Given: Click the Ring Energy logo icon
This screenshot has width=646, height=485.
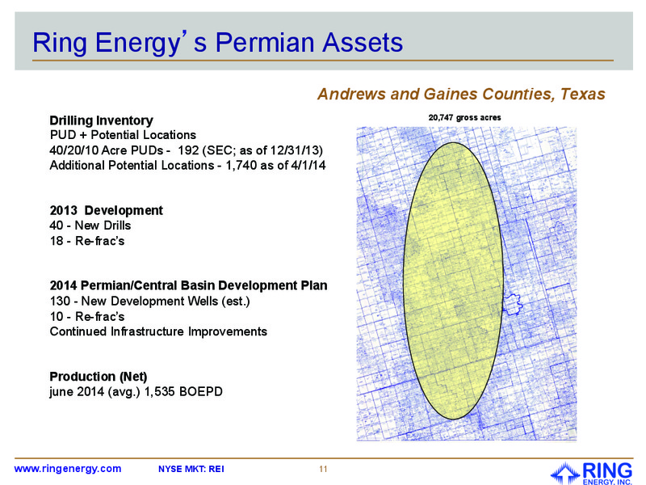Looking at the screenshot, I should click(592, 474).
